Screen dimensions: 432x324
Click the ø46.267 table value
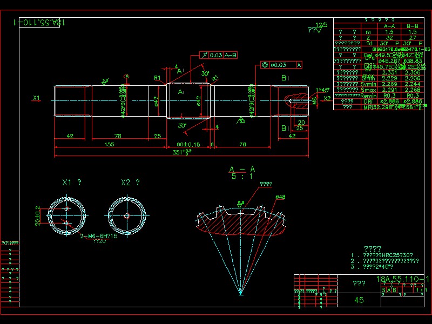click(389, 61)
